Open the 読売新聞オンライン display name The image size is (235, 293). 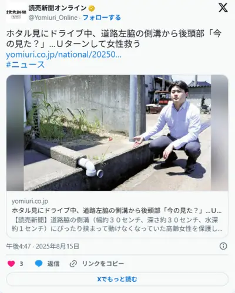point(58,8)
